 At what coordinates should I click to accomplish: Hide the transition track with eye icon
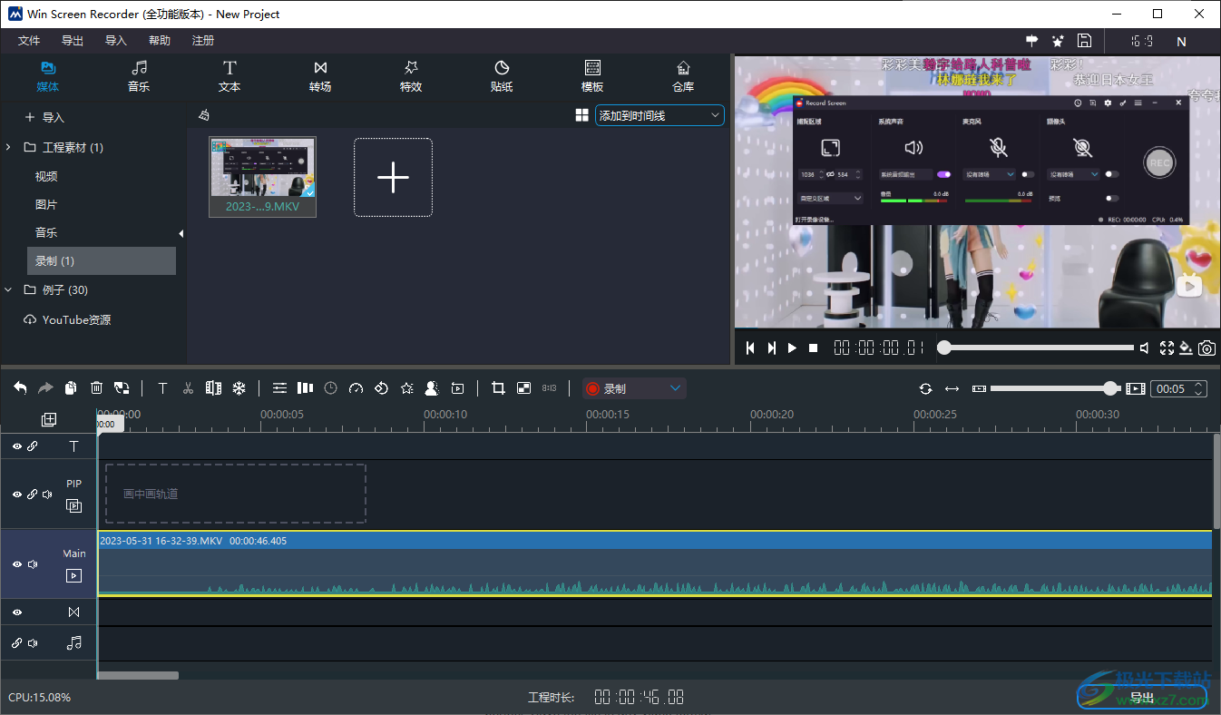pos(17,612)
